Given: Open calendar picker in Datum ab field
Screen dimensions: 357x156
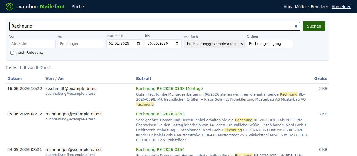Looking at the screenshot, I should pyautogui.click(x=138, y=43).
